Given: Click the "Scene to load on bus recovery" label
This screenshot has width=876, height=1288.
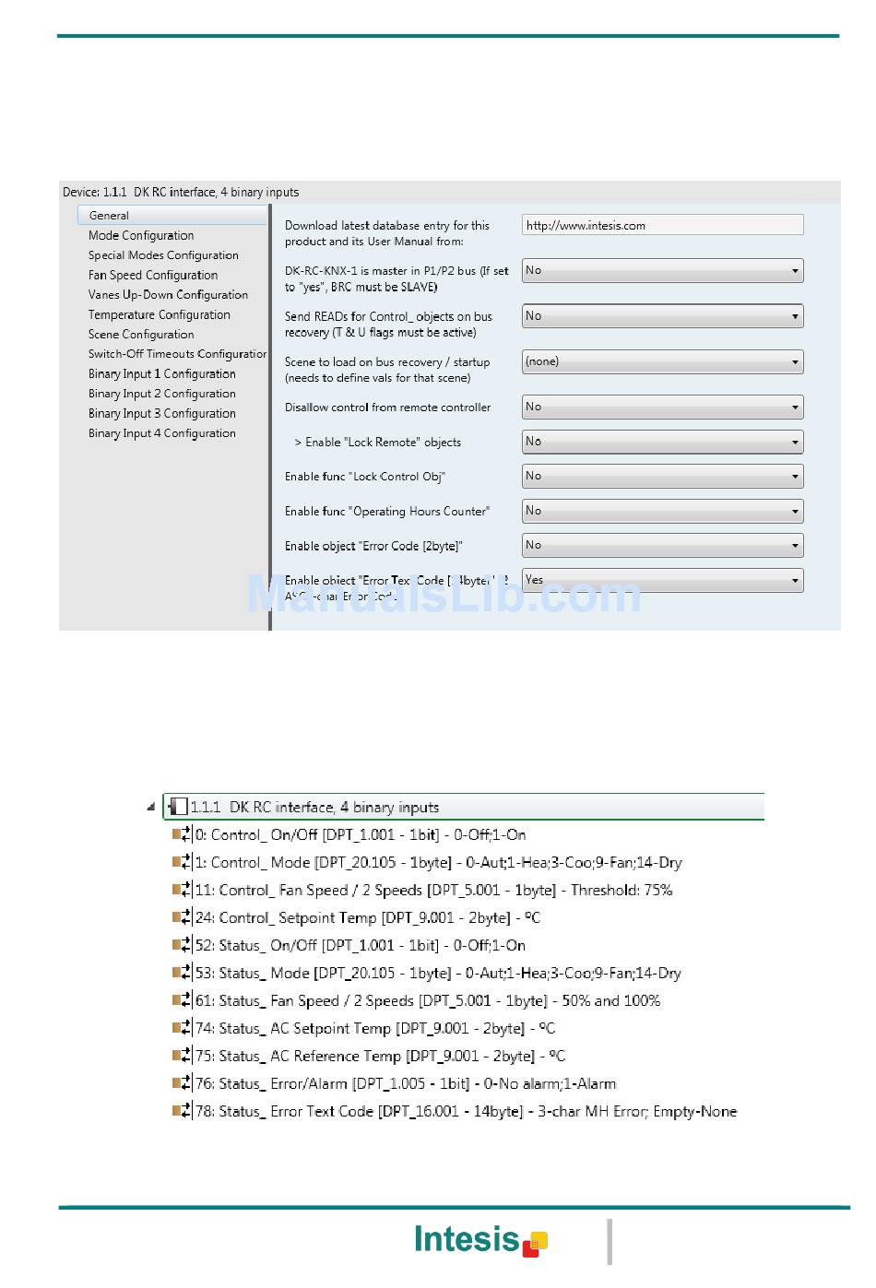Looking at the screenshot, I should point(387,370).
